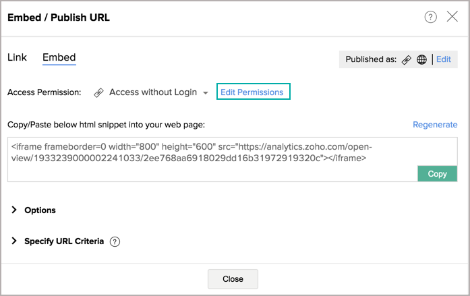
Task: Click the chain link icon beside Published as
Action: pos(407,59)
